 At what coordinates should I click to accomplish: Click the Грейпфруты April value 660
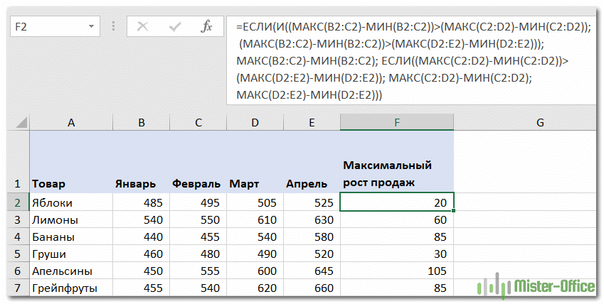[312, 288]
